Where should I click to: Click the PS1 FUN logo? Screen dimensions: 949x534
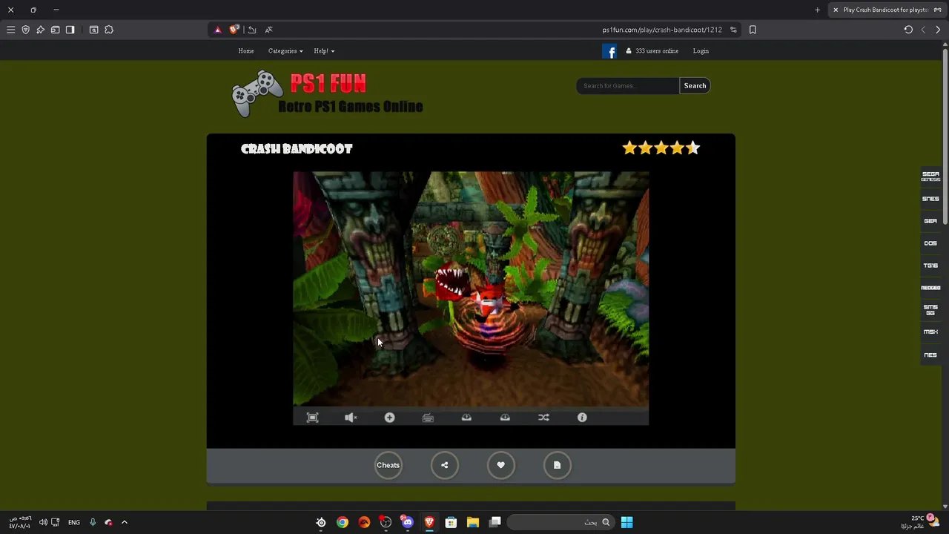click(327, 94)
